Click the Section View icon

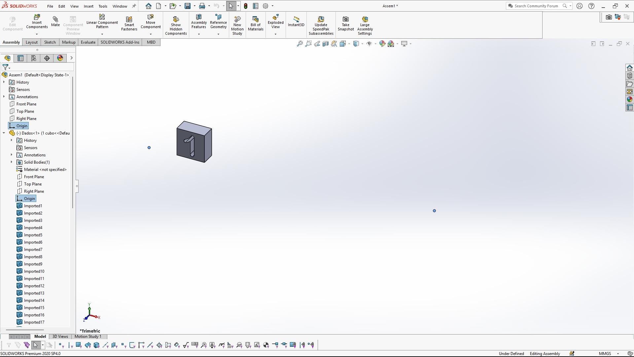[326, 44]
